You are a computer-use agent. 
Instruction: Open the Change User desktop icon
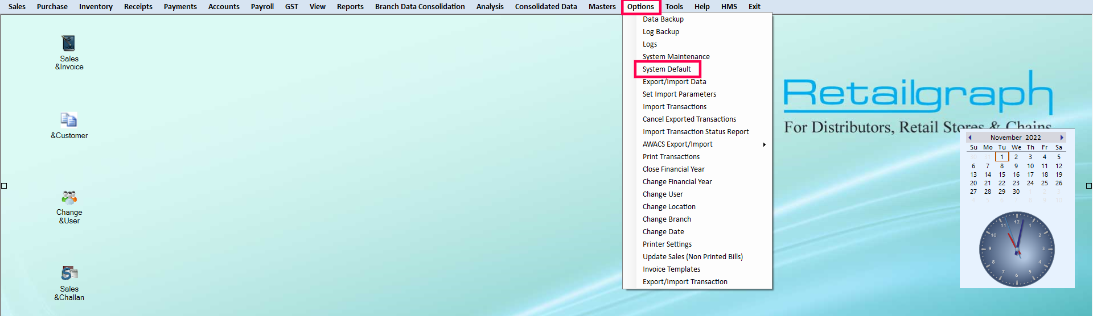pos(69,207)
